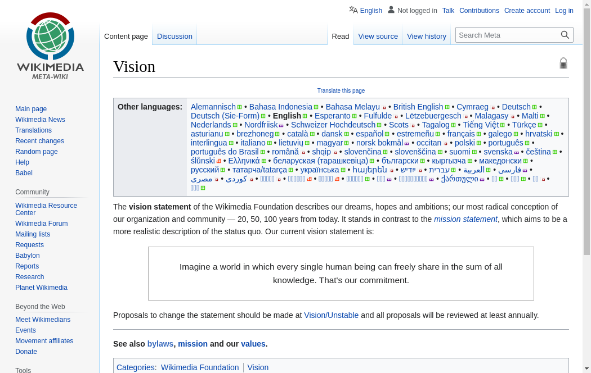Click the language selector icon beside English
The width and height of the screenshot is (591, 373).
click(353, 10)
